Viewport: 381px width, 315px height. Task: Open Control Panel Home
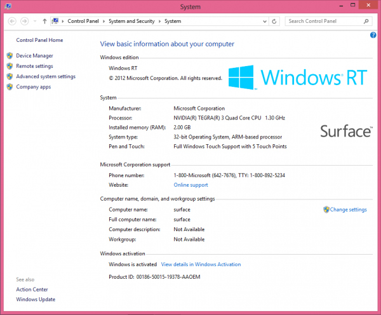[x=39, y=40]
